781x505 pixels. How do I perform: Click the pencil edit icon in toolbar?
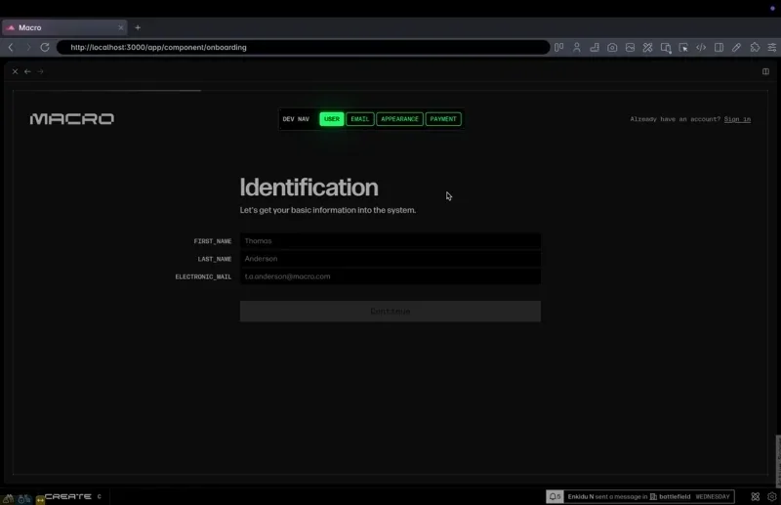[736, 47]
